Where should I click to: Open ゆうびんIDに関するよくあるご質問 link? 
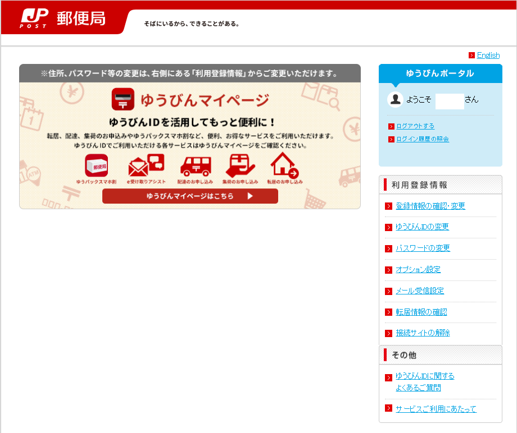click(x=425, y=382)
